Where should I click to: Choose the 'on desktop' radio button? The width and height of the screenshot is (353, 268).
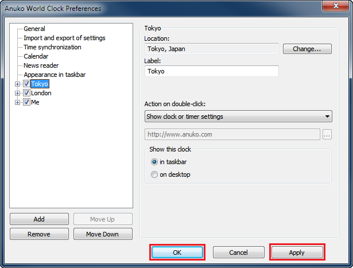(x=154, y=174)
